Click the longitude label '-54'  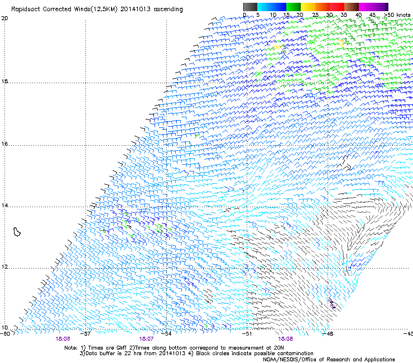click(x=166, y=334)
